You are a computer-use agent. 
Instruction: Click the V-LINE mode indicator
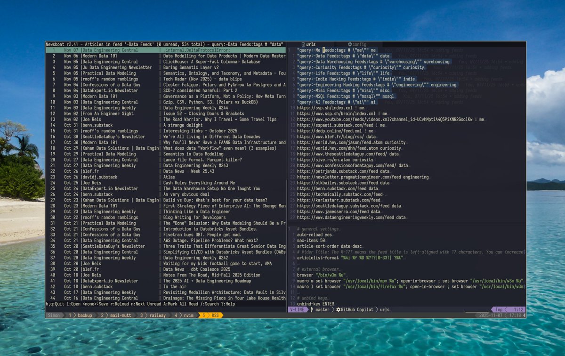click(298, 310)
